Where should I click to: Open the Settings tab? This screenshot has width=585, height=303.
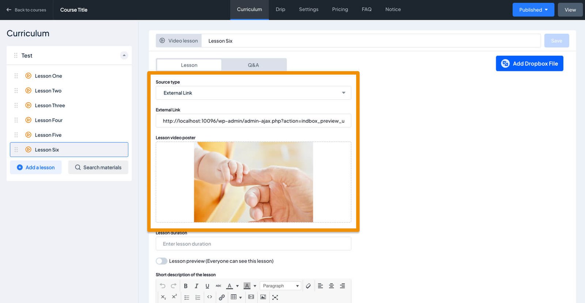click(309, 10)
